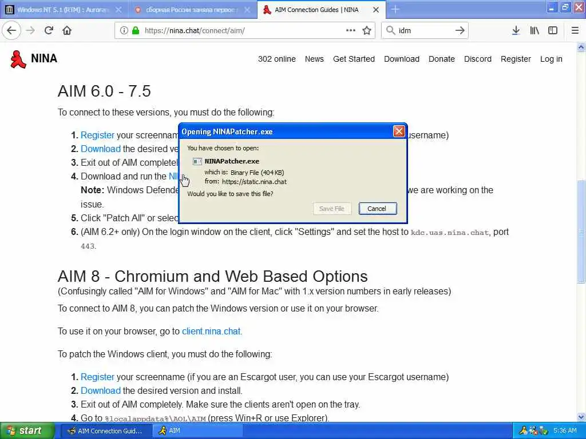Click the Save File button
The width and height of the screenshot is (586, 439).
[332, 209]
